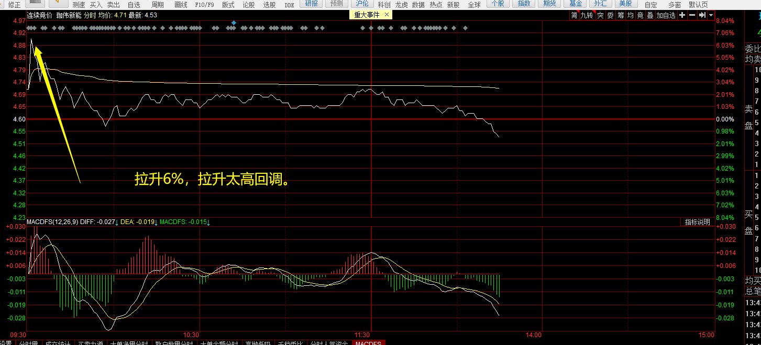
Task: Open the 周期 period menu
Action: coord(157,4)
